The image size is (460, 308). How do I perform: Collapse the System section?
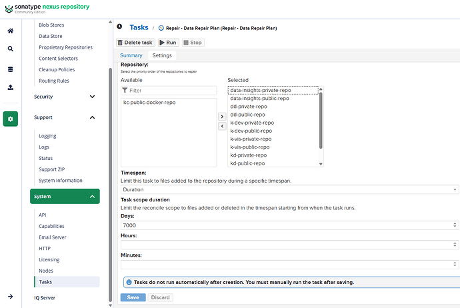click(x=92, y=197)
